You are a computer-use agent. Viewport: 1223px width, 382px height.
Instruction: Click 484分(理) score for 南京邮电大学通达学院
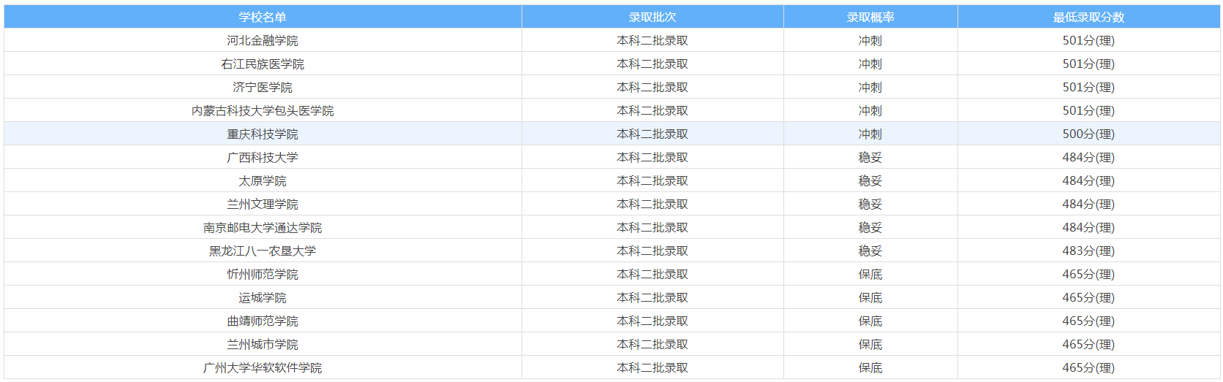pyautogui.click(x=1088, y=227)
